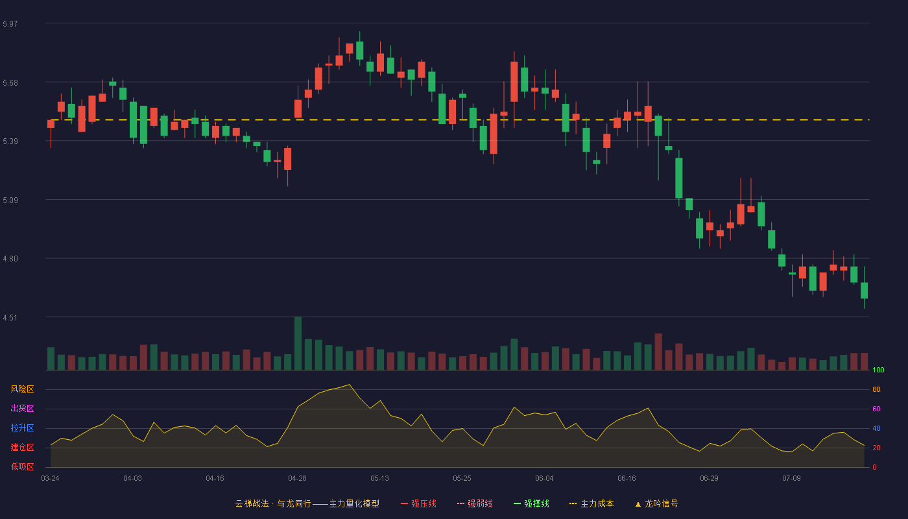Viewport: 908px width, 519px height.
Task: Click the 龙吟信号 triangle legend icon
Action: click(x=638, y=503)
